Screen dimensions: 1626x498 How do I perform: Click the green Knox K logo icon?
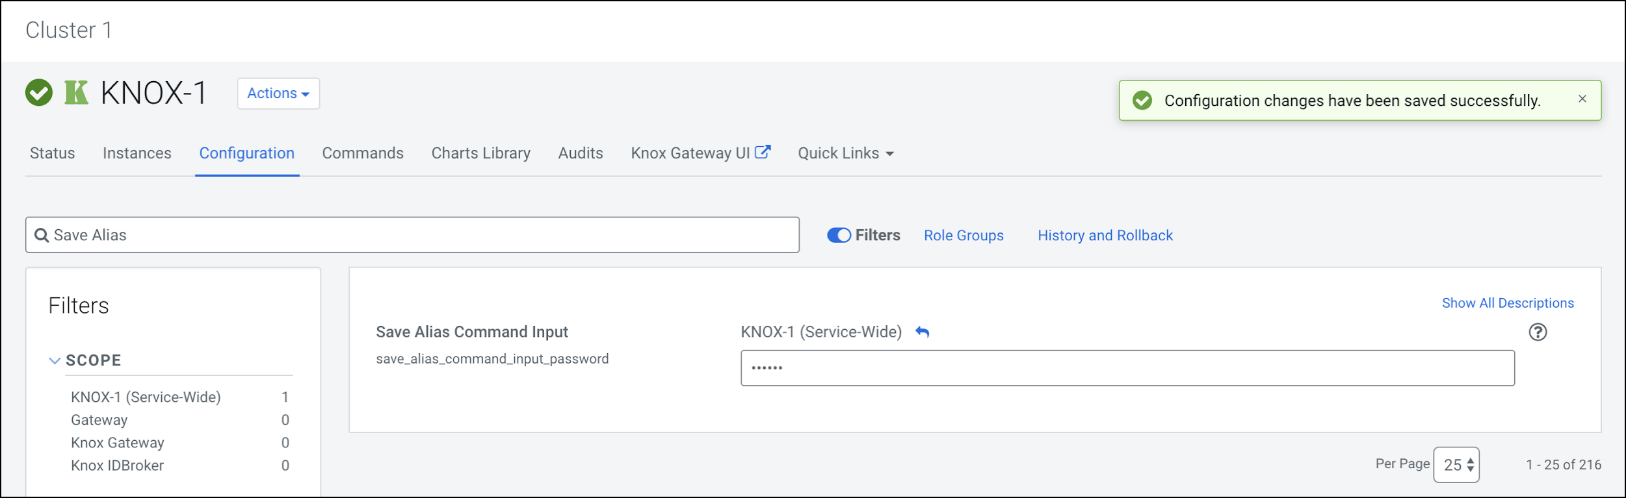76,93
